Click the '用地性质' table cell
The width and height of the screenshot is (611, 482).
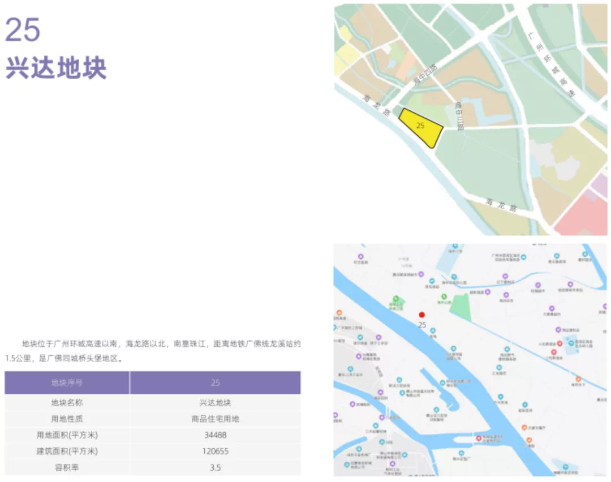pos(67,419)
